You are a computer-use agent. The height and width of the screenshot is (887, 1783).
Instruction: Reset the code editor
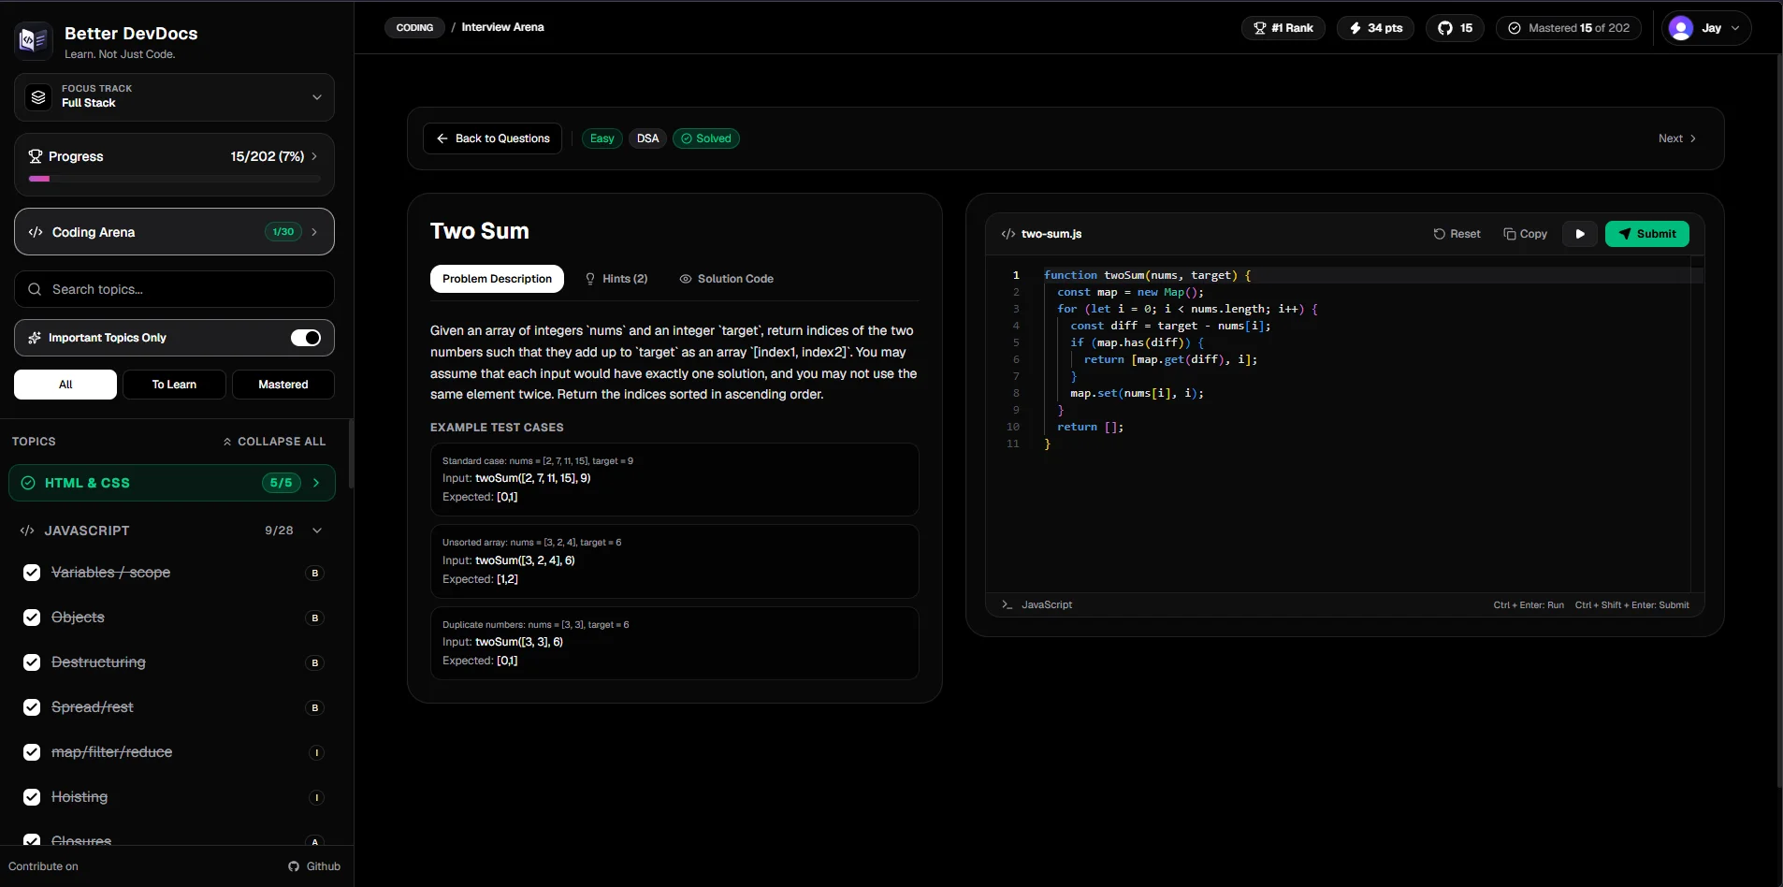point(1457,234)
